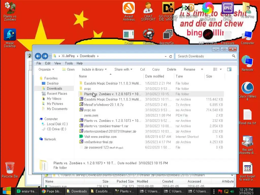260x195 pixels.
Task: Open Include in library dropdown
Action: point(94,69)
